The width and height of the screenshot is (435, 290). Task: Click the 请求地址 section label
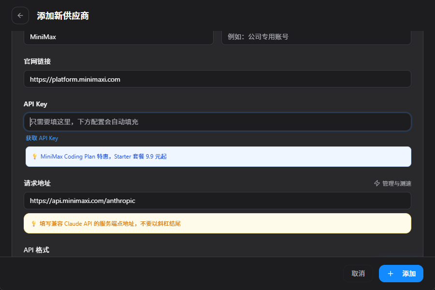pyautogui.click(x=37, y=183)
